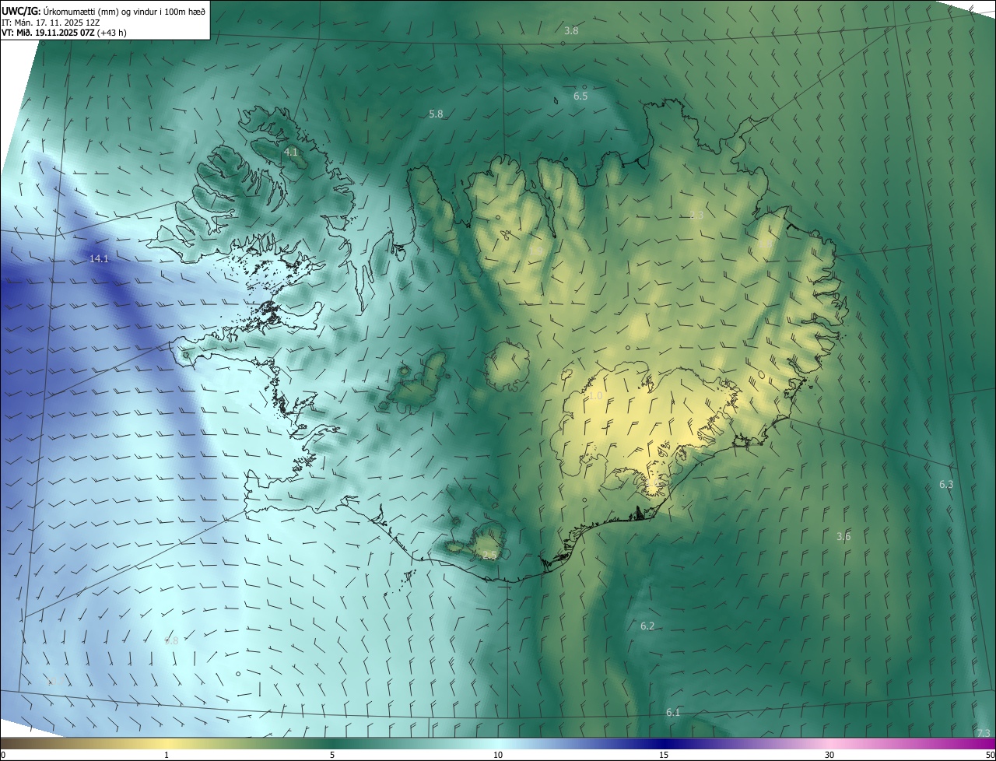Image resolution: width=996 pixels, height=761 pixels.
Task: Click the 7.3 value label on the map
Action: pos(984,733)
